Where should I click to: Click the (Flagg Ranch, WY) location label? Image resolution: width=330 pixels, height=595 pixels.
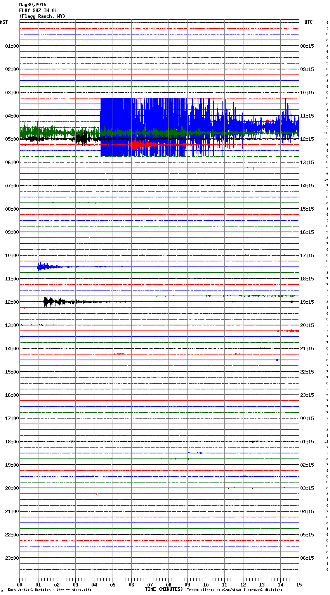42,16
